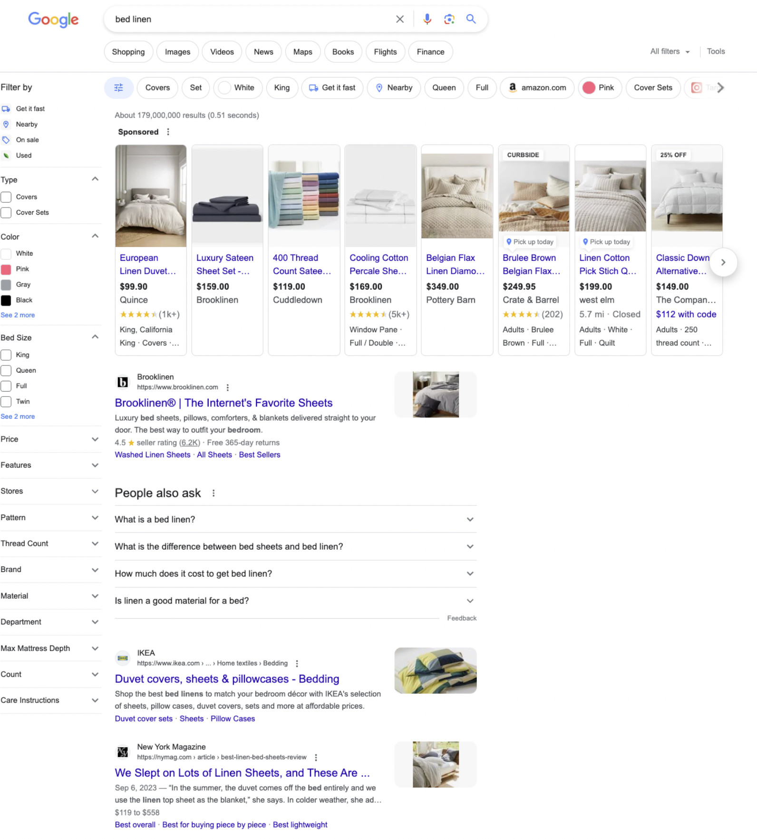Click the Brooklinen favicon

123,382
